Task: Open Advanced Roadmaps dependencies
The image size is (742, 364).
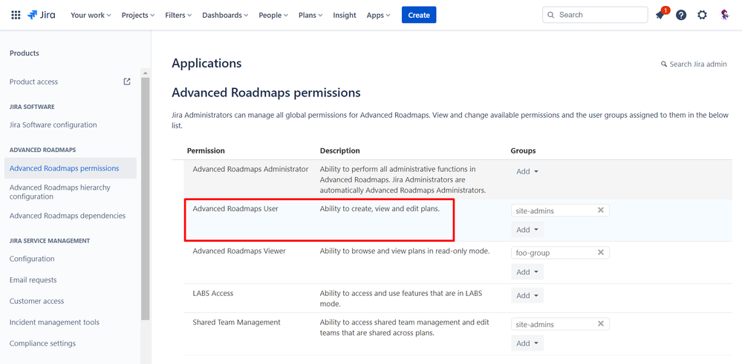Action: (x=67, y=216)
